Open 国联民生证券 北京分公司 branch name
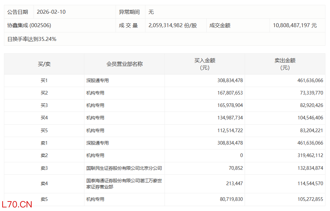 click(x=124, y=168)
